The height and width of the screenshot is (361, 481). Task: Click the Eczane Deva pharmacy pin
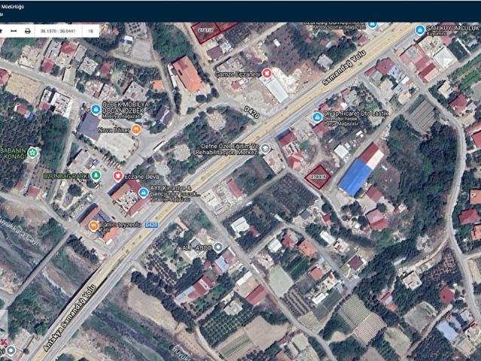pyautogui.click(x=117, y=176)
